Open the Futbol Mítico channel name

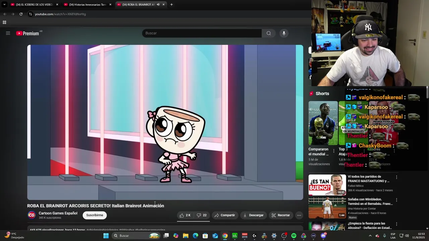[x=357, y=185]
